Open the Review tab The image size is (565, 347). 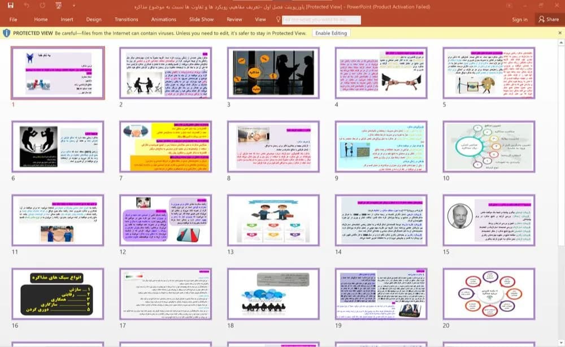(x=234, y=19)
